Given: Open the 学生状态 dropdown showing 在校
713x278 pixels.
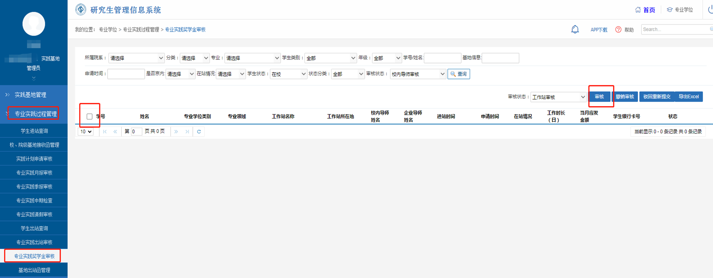Looking at the screenshot, I should [x=288, y=74].
